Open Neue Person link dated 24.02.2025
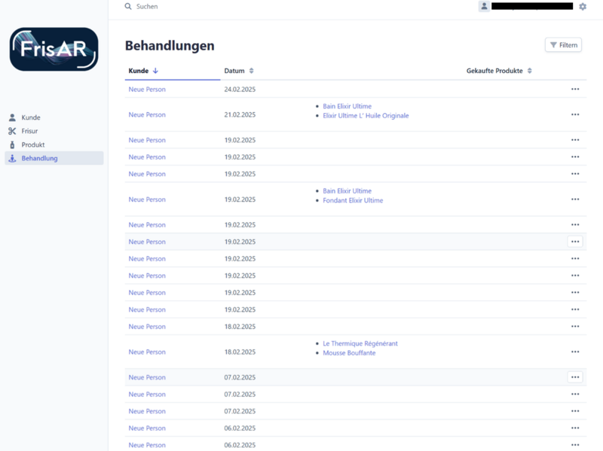Image resolution: width=603 pixels, height=451 pixels. point(147,90)
